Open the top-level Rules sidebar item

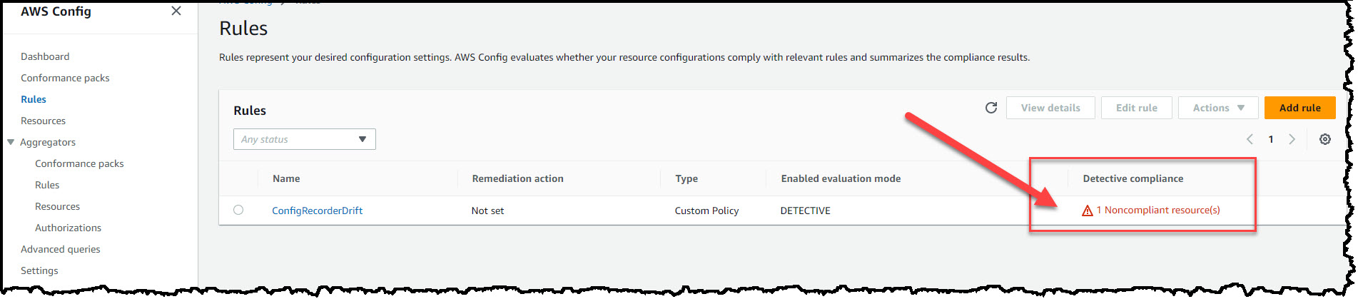pyautogui.click(x=34, y=99)
